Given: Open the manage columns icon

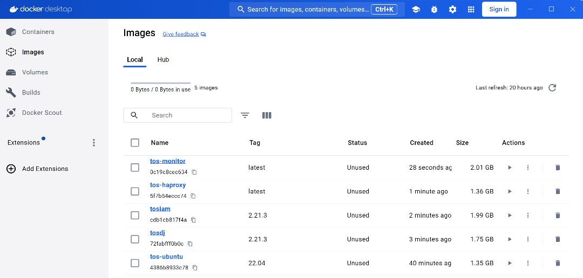Looking at the screenshot, I should click(267, 115).
